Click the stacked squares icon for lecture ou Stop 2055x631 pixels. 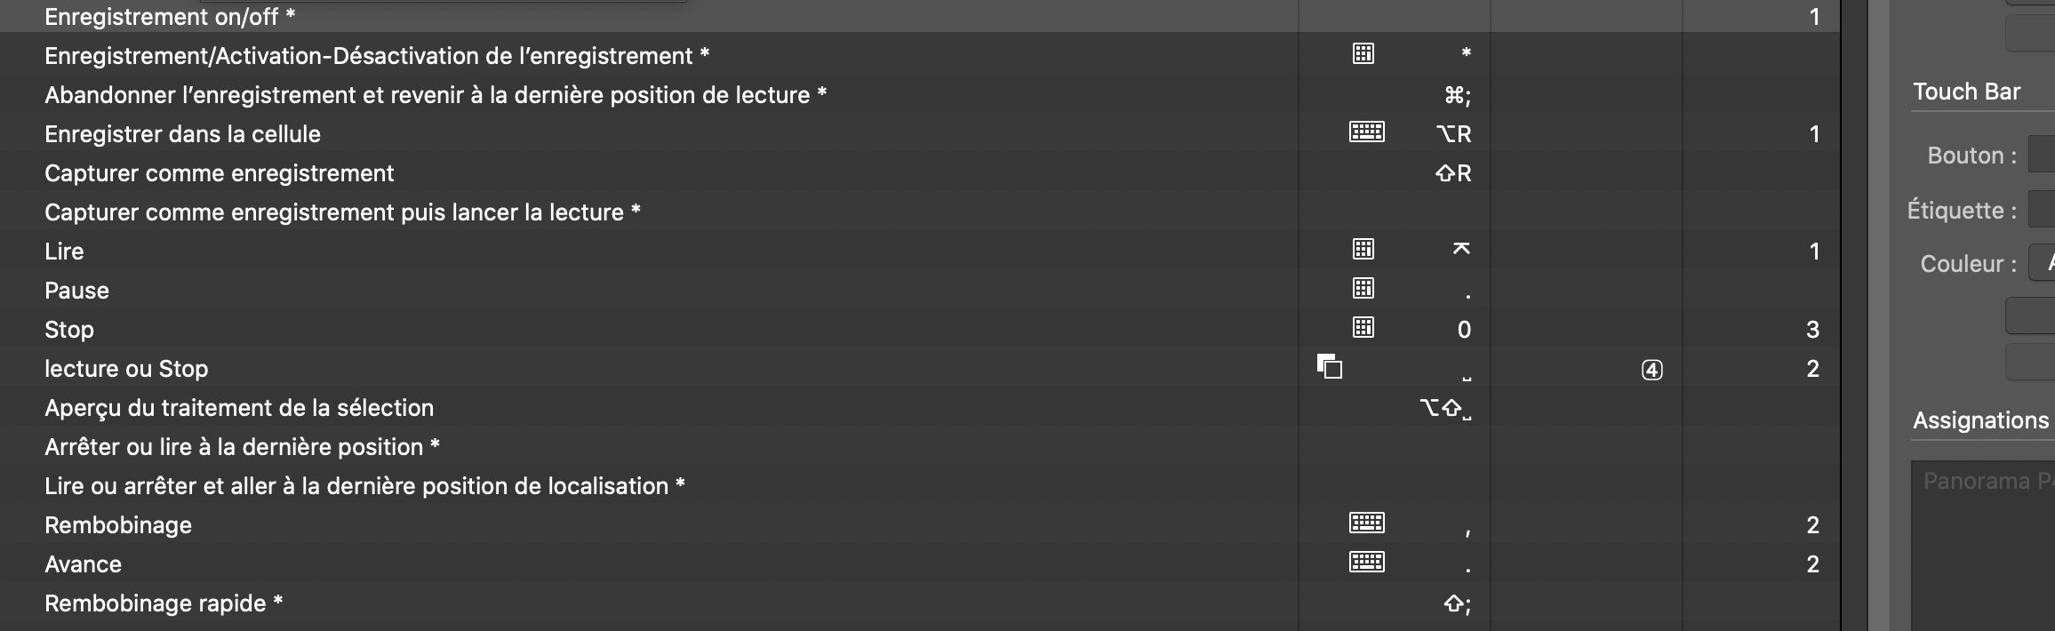pyautogui.click(x=1330, y=366)
